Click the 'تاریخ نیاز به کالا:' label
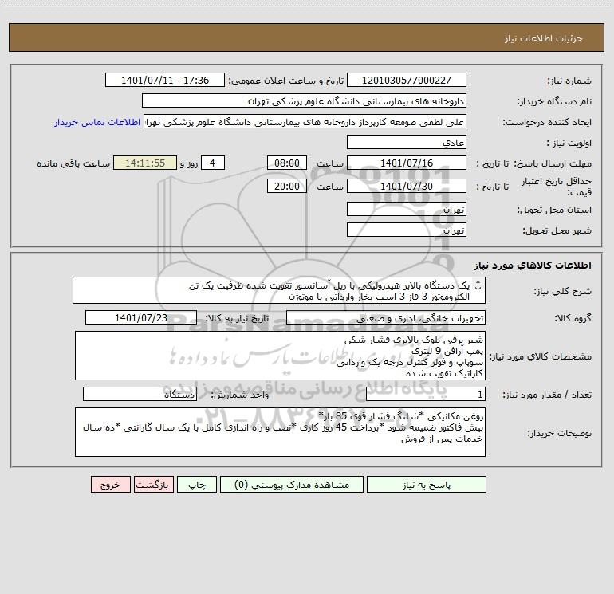This screenshot has height=594, width=614. pyautogui.click(x=238, y=318)
